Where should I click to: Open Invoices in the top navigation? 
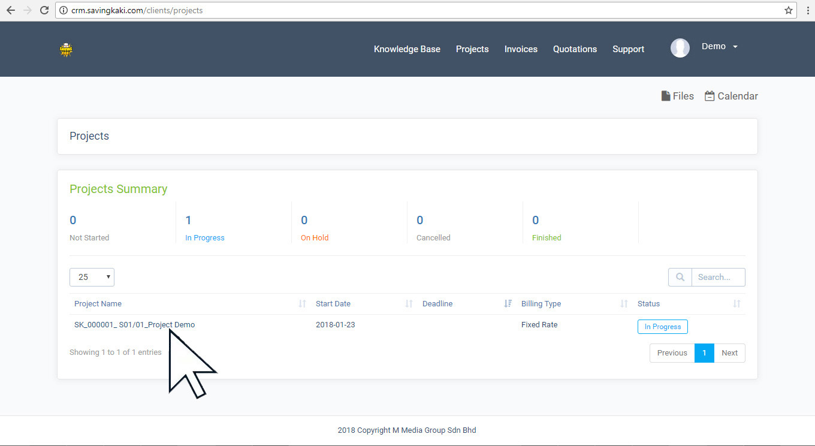(x=521, y=49)
